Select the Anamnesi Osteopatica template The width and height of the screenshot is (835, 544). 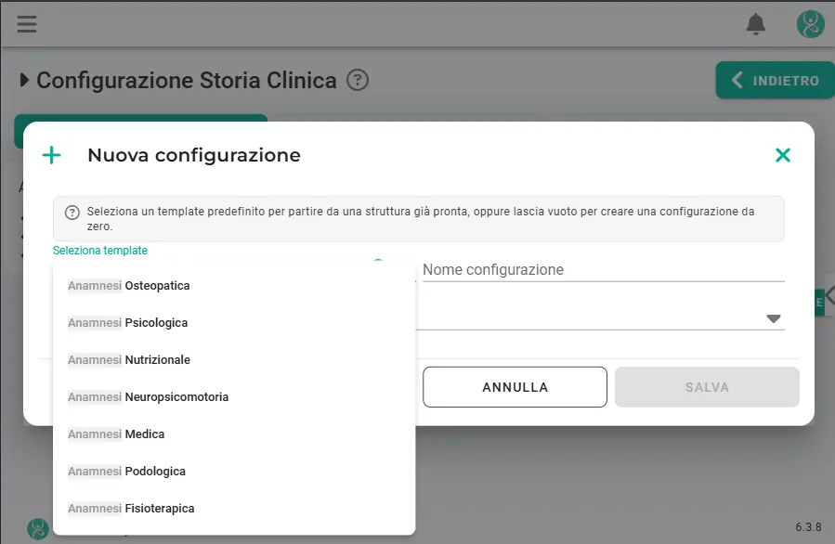(128, 285)
